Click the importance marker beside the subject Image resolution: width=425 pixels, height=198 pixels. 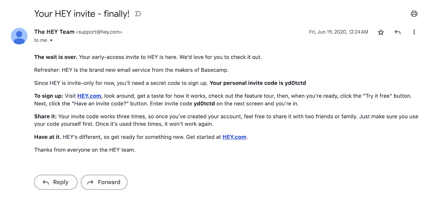tap(138, 14)
